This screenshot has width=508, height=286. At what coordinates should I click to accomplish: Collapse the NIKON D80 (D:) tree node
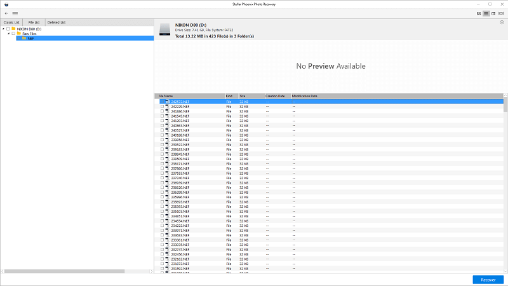point(3,29)
